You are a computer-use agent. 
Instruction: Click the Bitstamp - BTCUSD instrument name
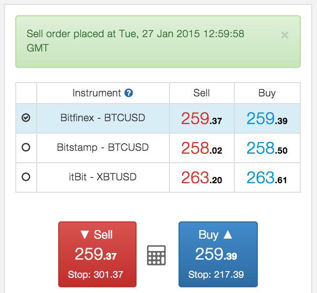pyautogui.click(x=103, y=147)
